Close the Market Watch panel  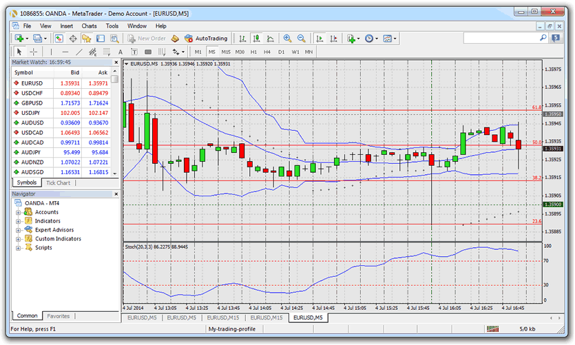click(x=116, y=63)
